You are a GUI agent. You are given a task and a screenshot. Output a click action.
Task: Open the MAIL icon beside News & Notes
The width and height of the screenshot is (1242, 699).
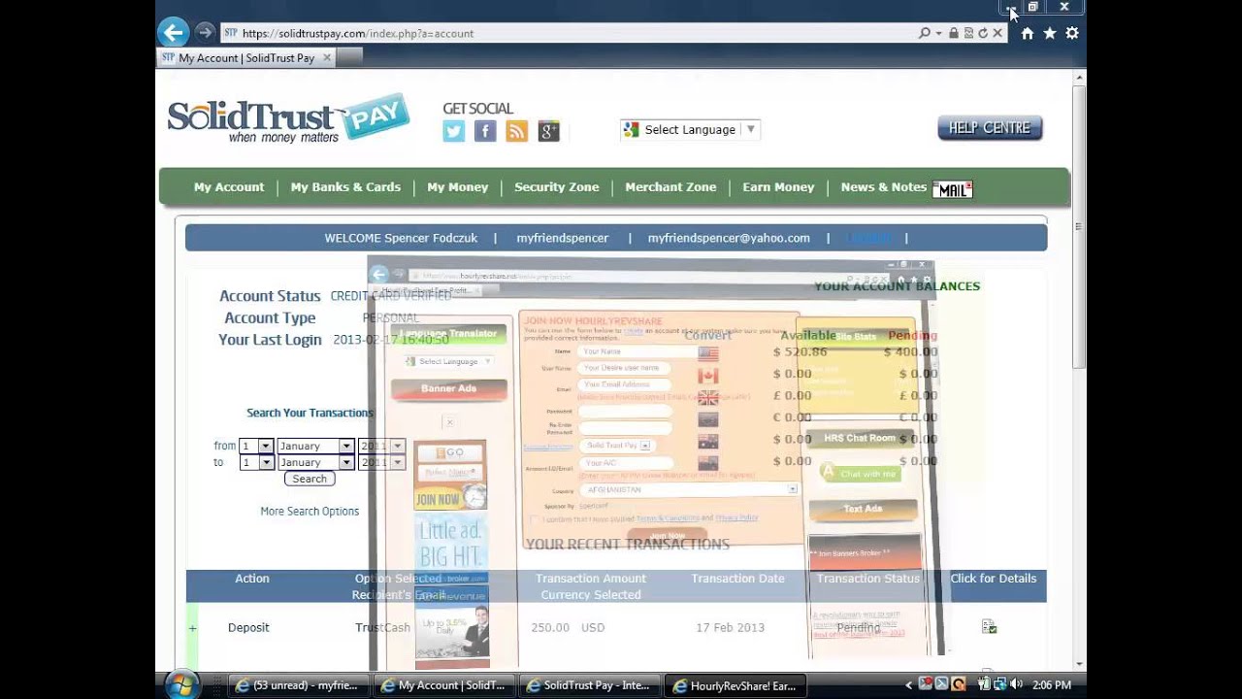952,189
